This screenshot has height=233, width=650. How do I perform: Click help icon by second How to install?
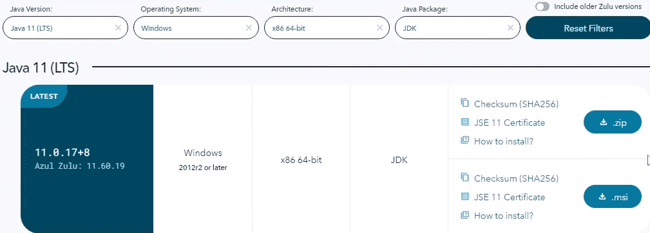point(464,215)
